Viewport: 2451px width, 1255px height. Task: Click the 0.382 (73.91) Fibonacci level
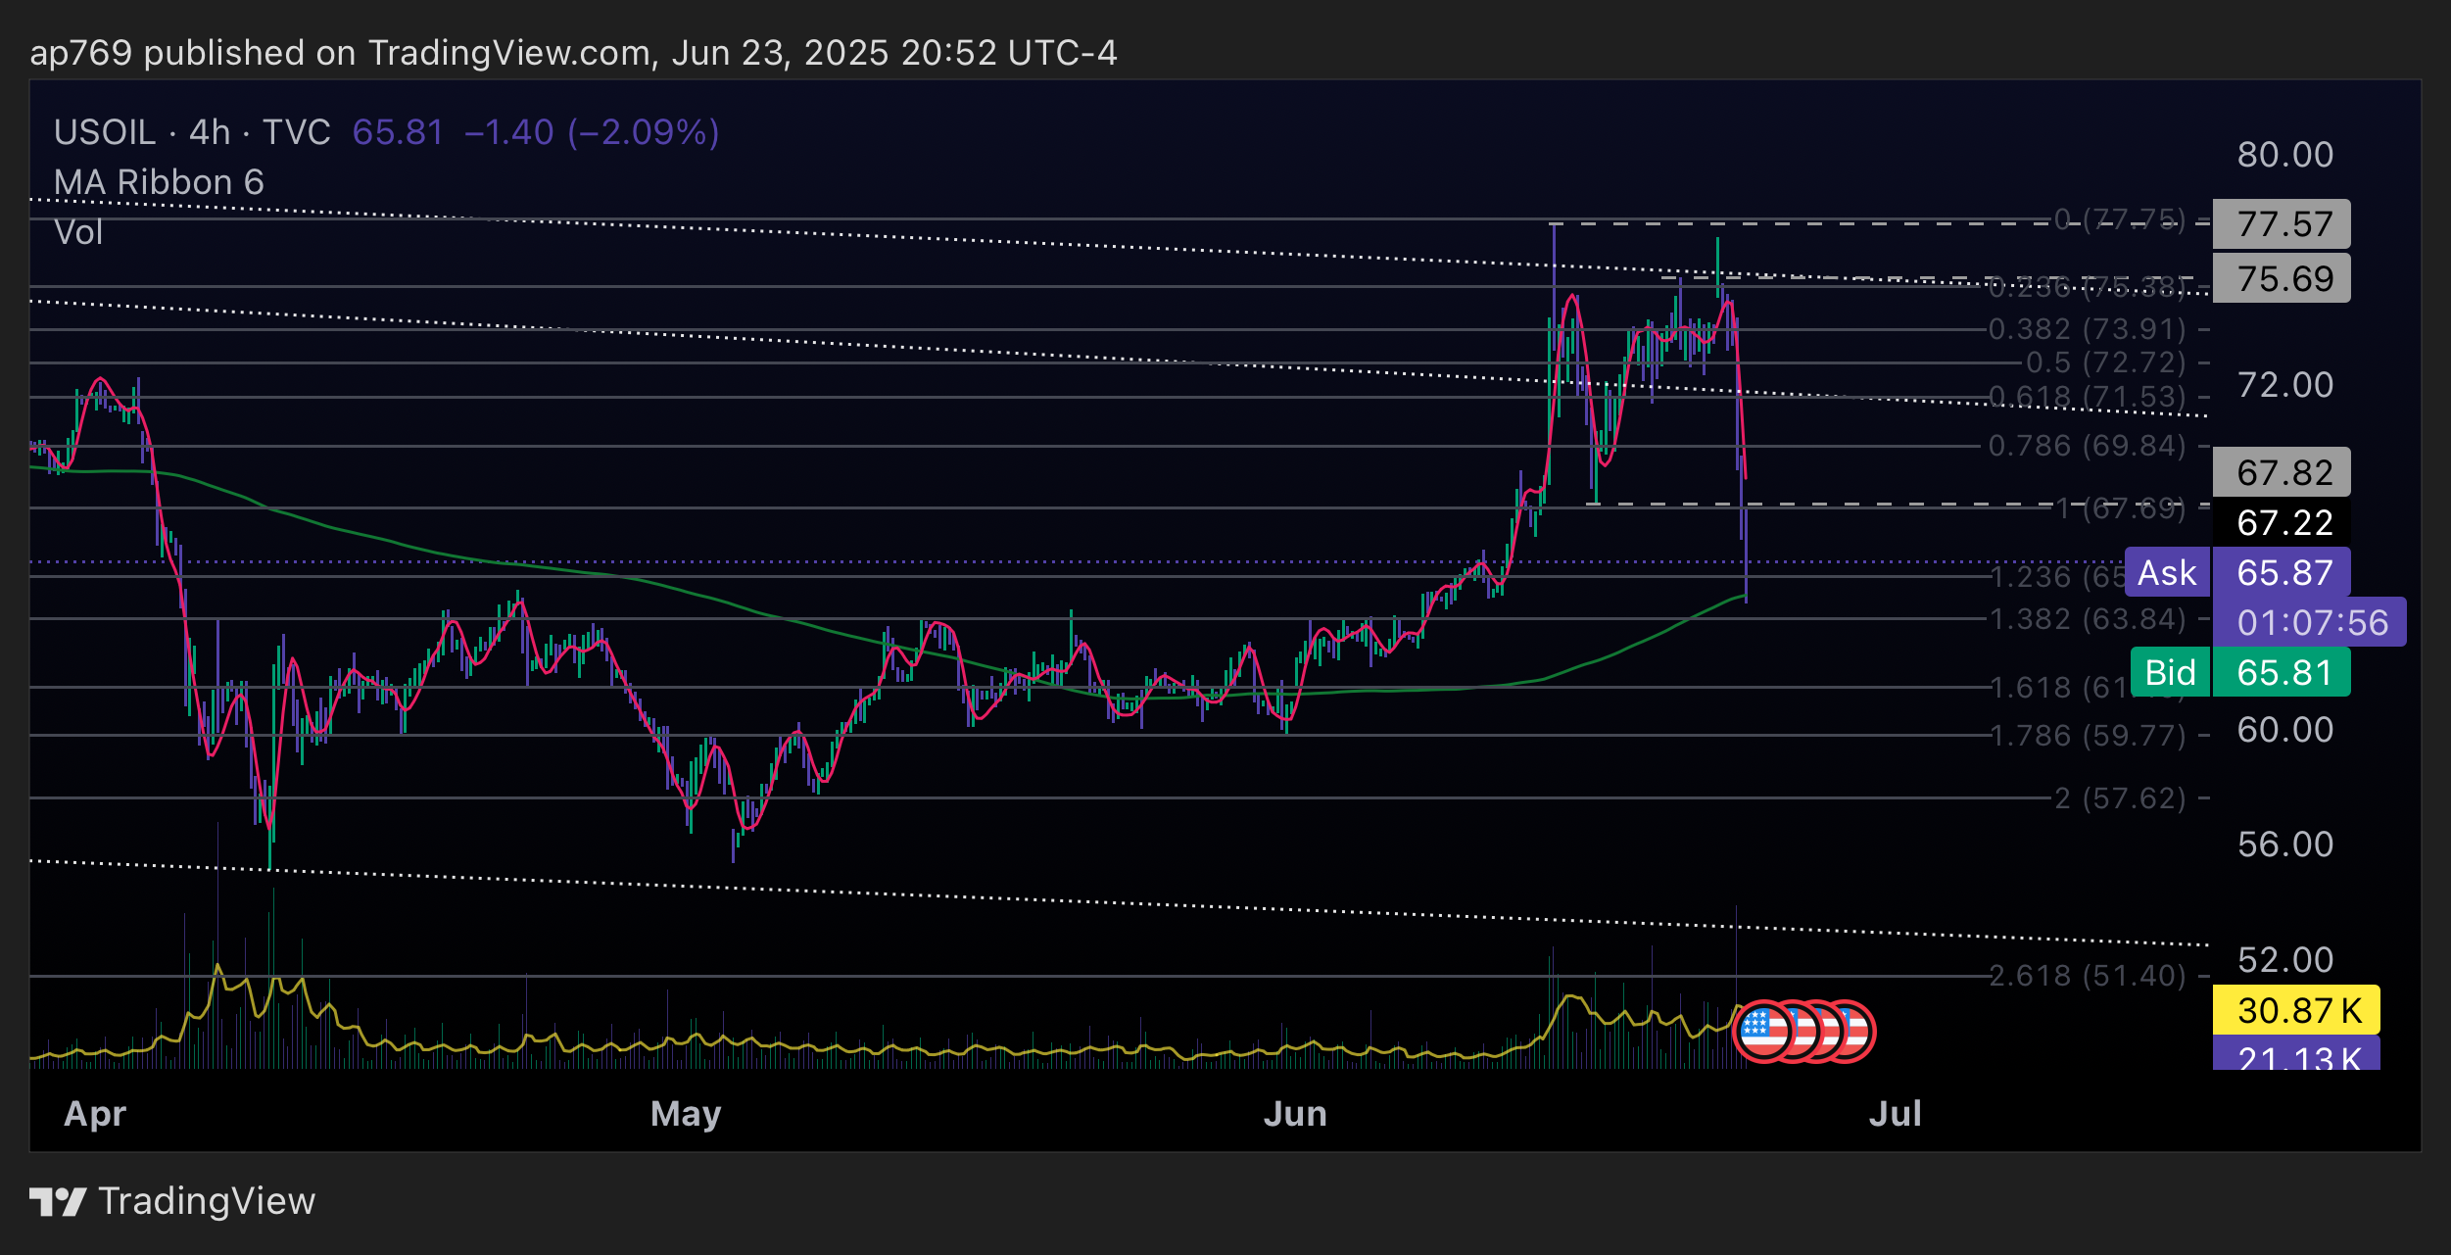[2088, 329]
